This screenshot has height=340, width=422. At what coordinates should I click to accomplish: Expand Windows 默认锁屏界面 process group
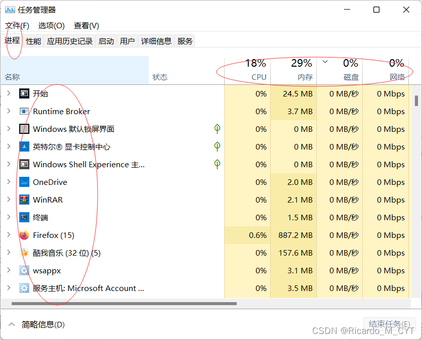(9, 129)
